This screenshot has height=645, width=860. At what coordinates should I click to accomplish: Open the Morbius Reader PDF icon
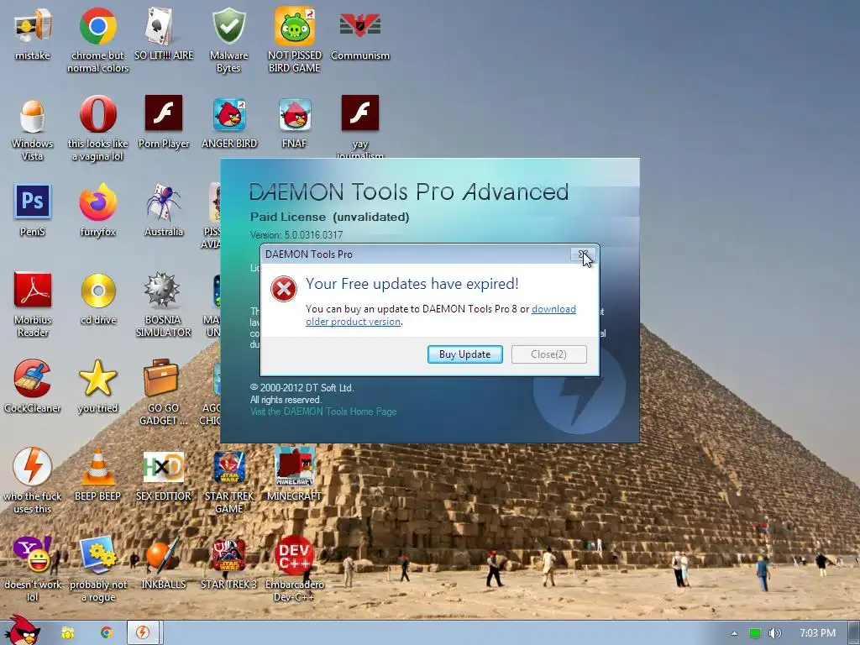pyautogui.click(x=33, y=290)
